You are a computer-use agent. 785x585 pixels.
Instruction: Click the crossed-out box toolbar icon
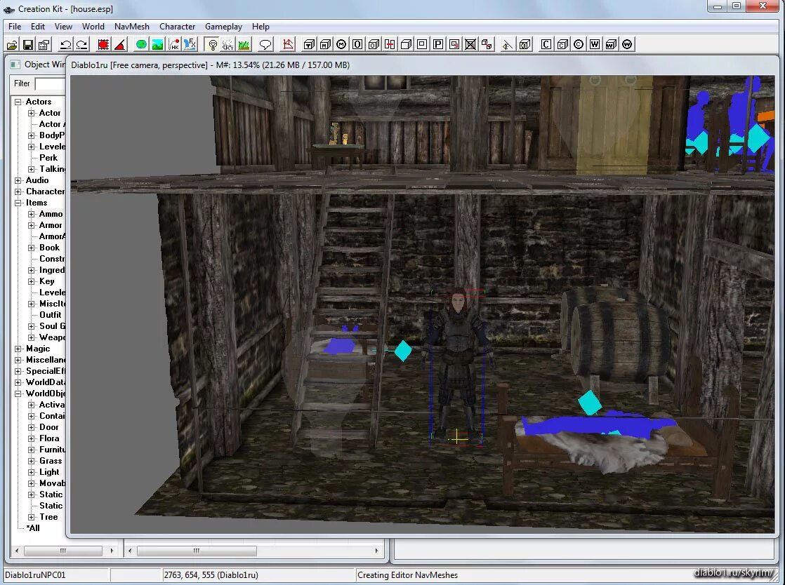click(x=470, y=44)
